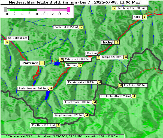
Task: Click the light pink 8-12 legend band
Action: pyautogui.click(x=44, y=10)
